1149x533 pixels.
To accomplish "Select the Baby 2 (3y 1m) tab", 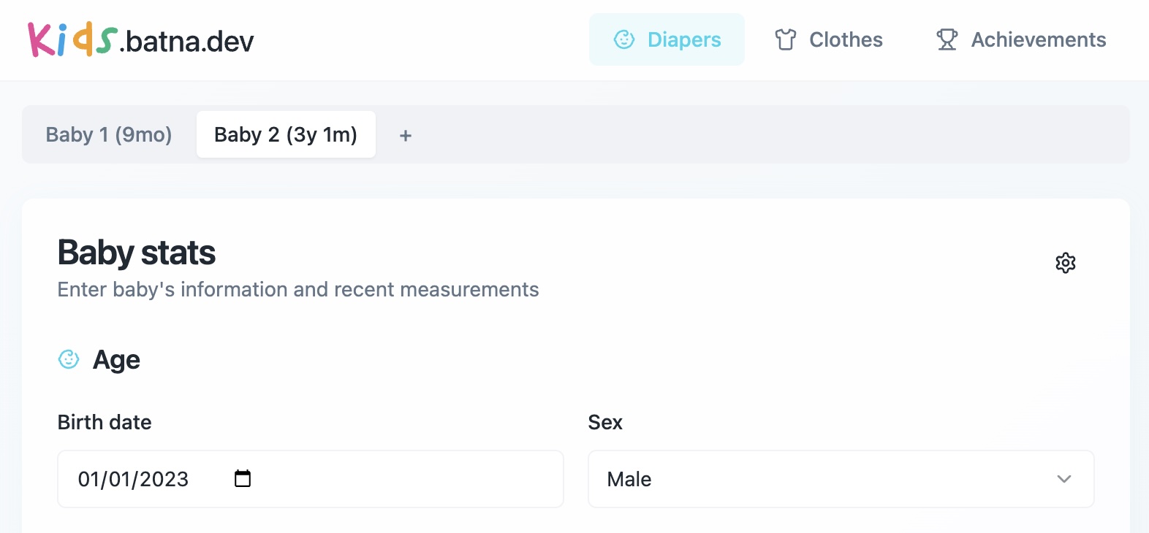I will click(286, 134).
